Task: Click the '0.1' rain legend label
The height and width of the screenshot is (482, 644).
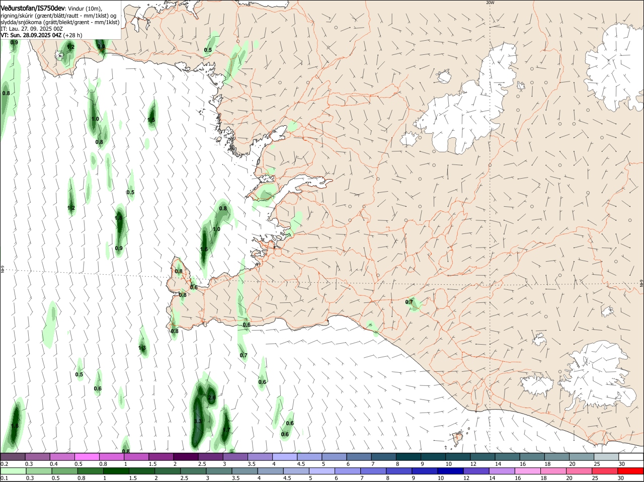Action: 4,478
